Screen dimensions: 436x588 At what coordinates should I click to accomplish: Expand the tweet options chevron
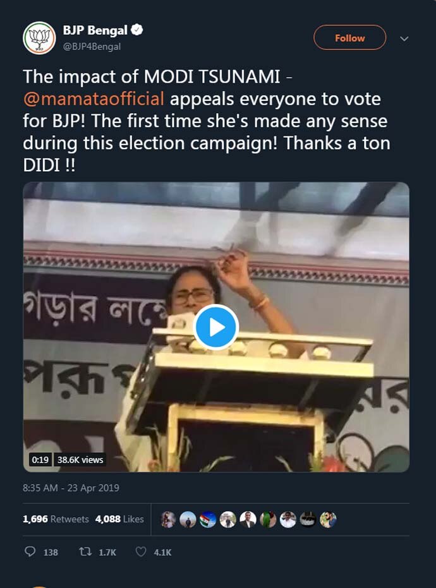point(404,39)
